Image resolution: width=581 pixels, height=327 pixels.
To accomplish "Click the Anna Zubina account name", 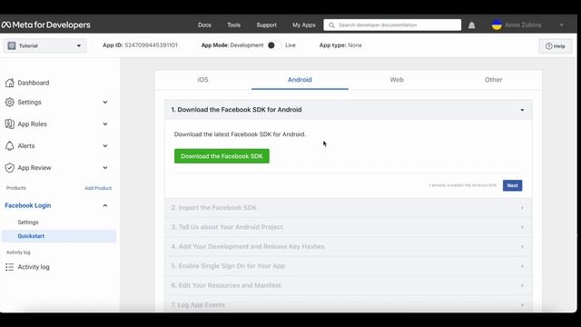I will (523, 25).
